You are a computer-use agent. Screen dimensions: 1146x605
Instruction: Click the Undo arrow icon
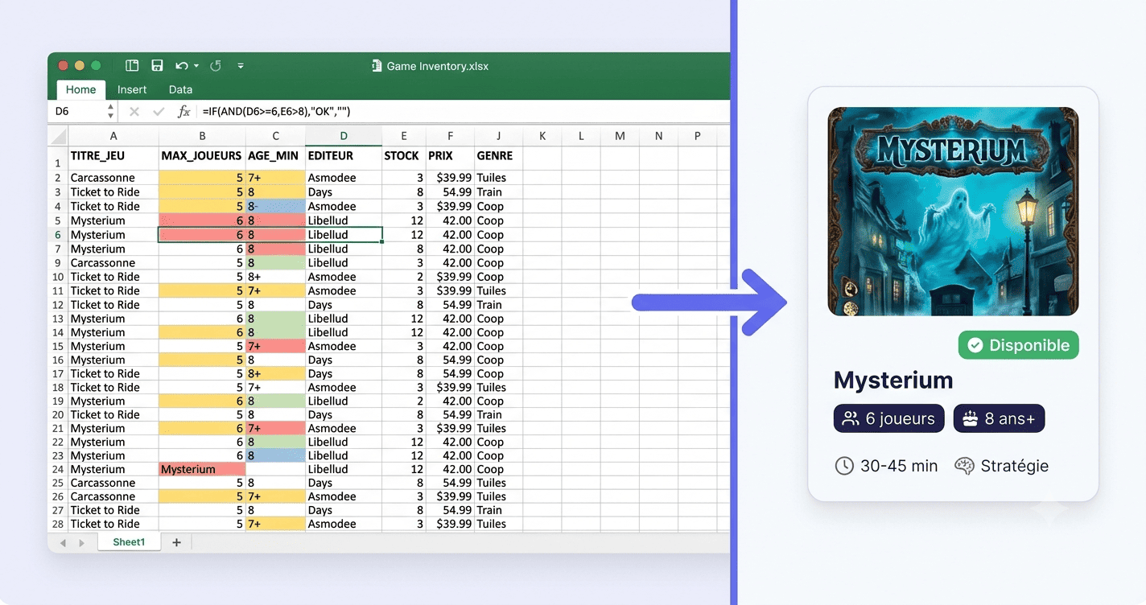182,66
